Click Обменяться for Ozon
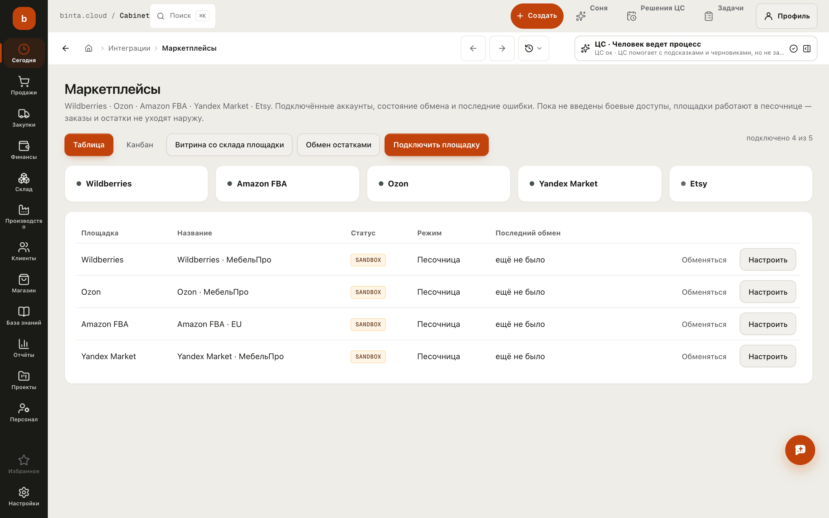829x518 pixels. [704, 292]
